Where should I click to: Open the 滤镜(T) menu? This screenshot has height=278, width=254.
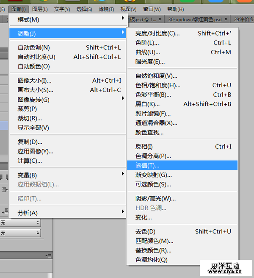point(106,9)
